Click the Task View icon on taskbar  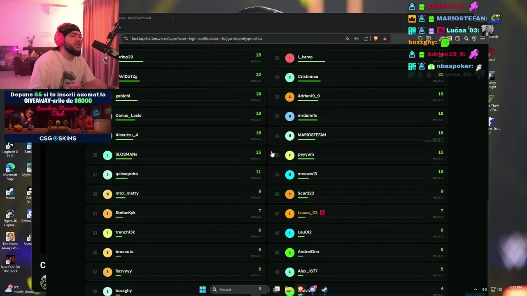coord(277,289)
